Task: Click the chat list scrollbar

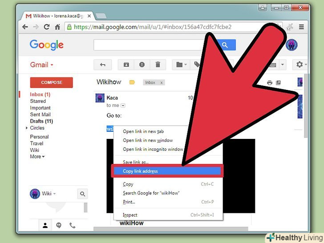Action: (85, 207)
